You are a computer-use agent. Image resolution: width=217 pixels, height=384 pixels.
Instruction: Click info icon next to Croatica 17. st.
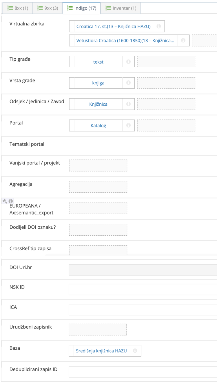point(158,26)
